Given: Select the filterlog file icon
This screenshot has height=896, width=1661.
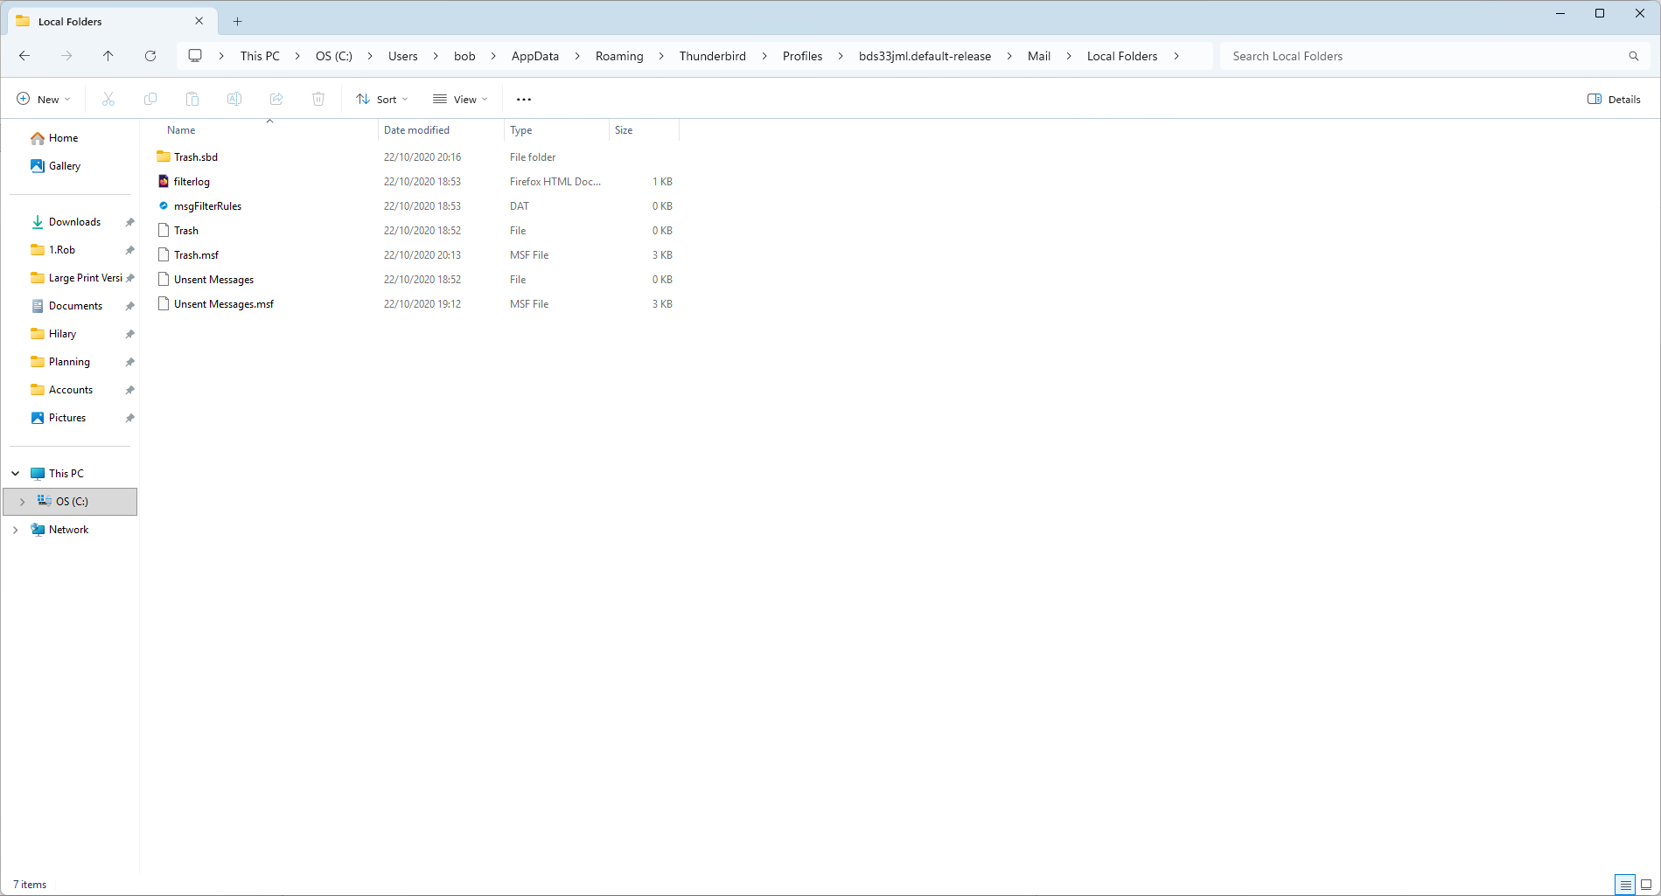Looking at the screenshot, I should [164, 181].
